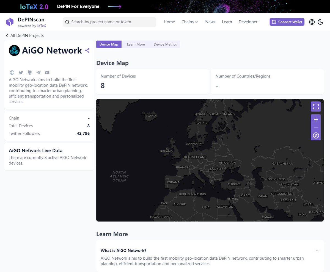
Task: Open the Learn nav item
Action: click(x=227, y=22)
